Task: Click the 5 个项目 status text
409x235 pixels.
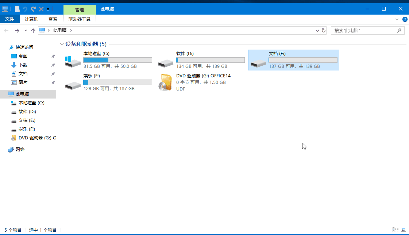Action: pyautogui.click(x=13, y=230)
